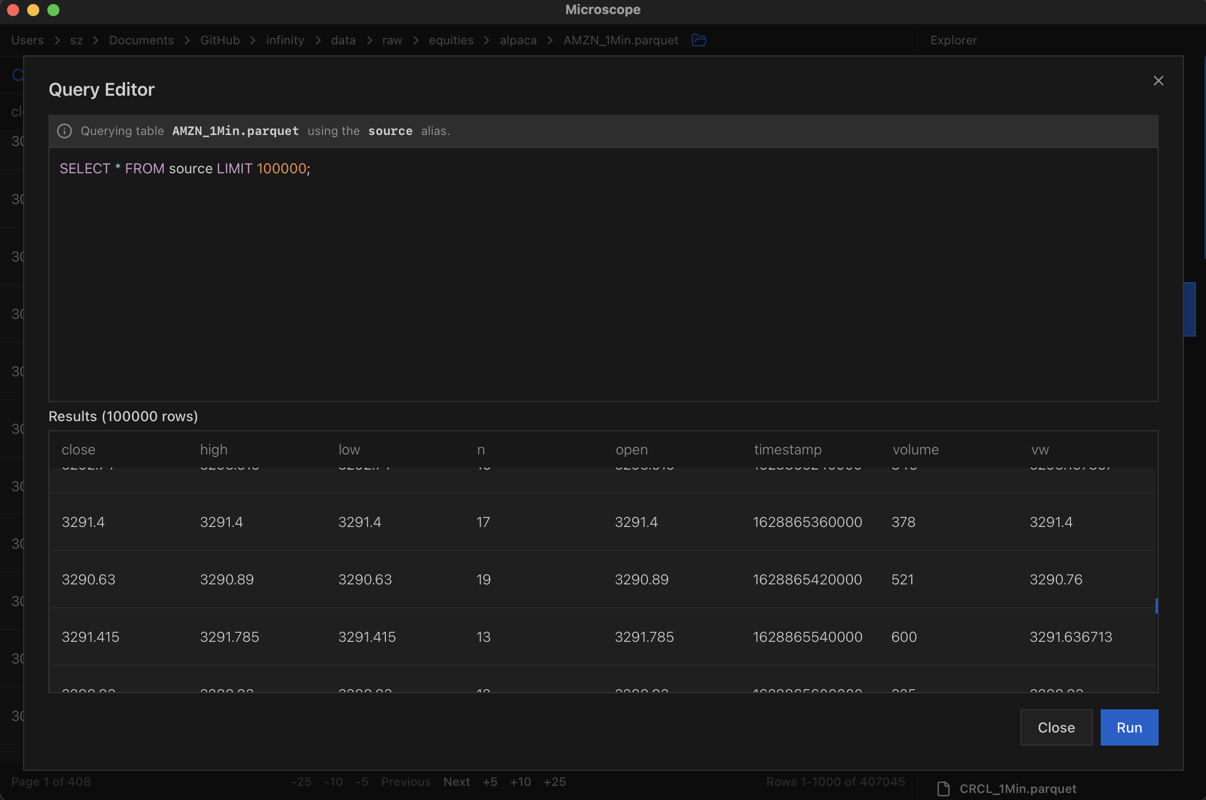The width and height of the screenshot is (1206, 800).
Task: Click the info icon in the query banner
Action: click(64, 131)
